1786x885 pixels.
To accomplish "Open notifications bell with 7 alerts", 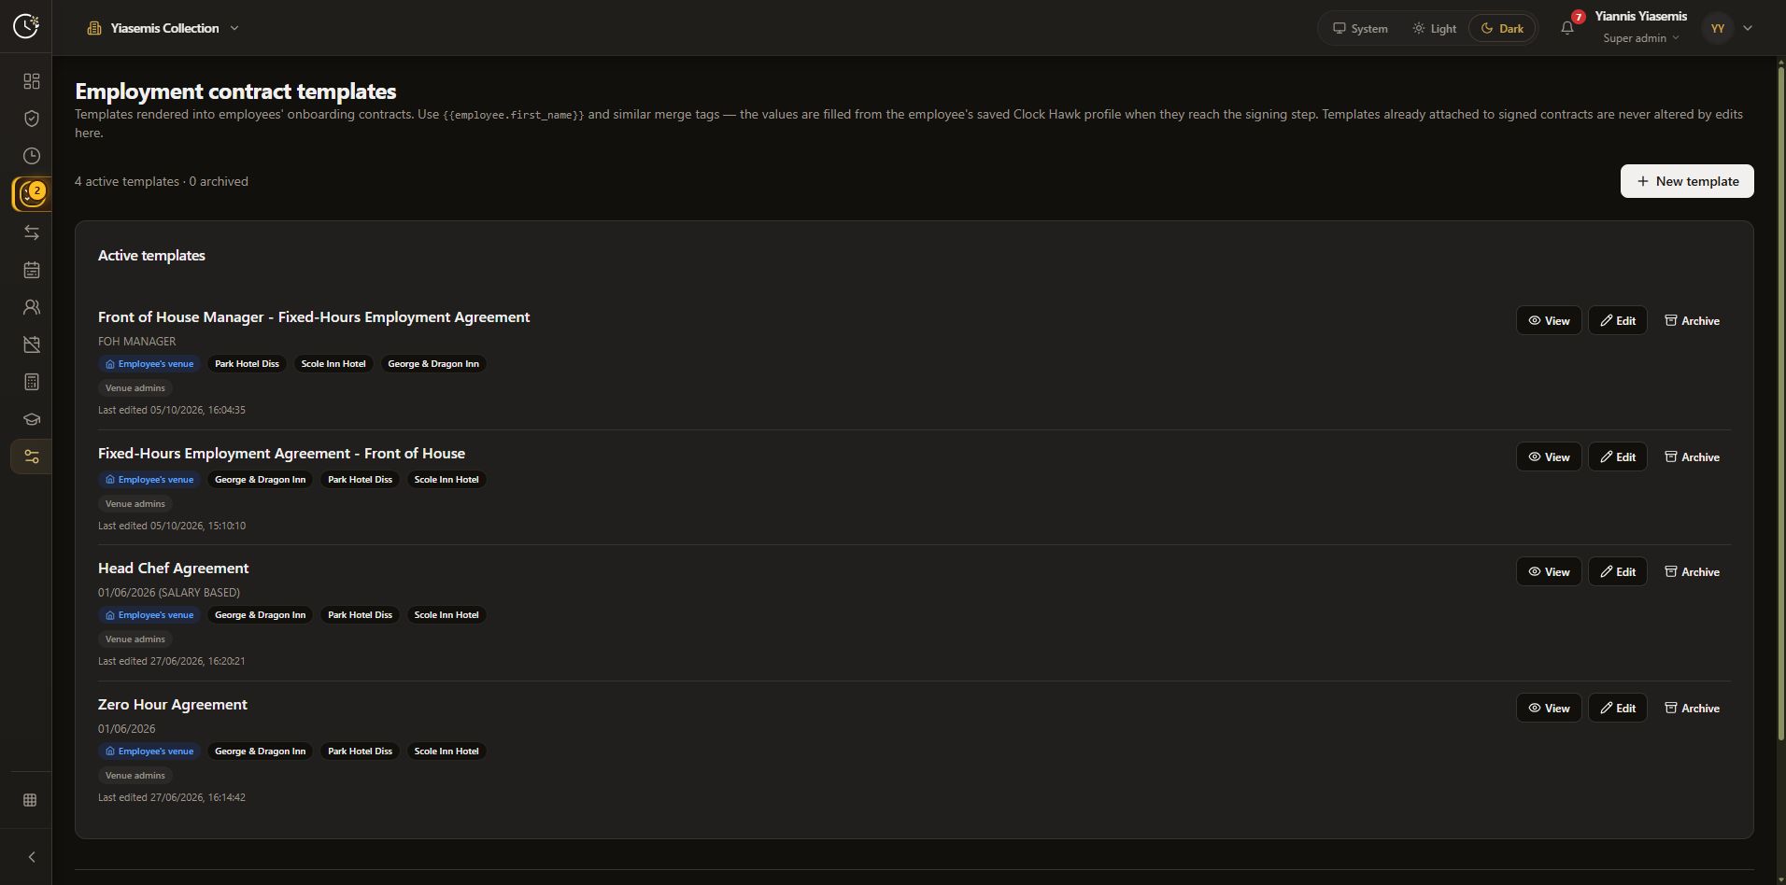I will 1567,28.
